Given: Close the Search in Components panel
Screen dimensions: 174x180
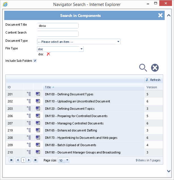Looking at the screenshot, I should (x=160, y=15).
